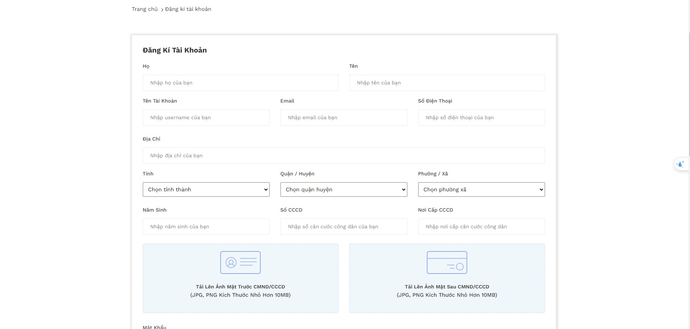Screen dimensions: 690x329
Task: Click the Phường / Xã label
Action: (x=433, y=174)
